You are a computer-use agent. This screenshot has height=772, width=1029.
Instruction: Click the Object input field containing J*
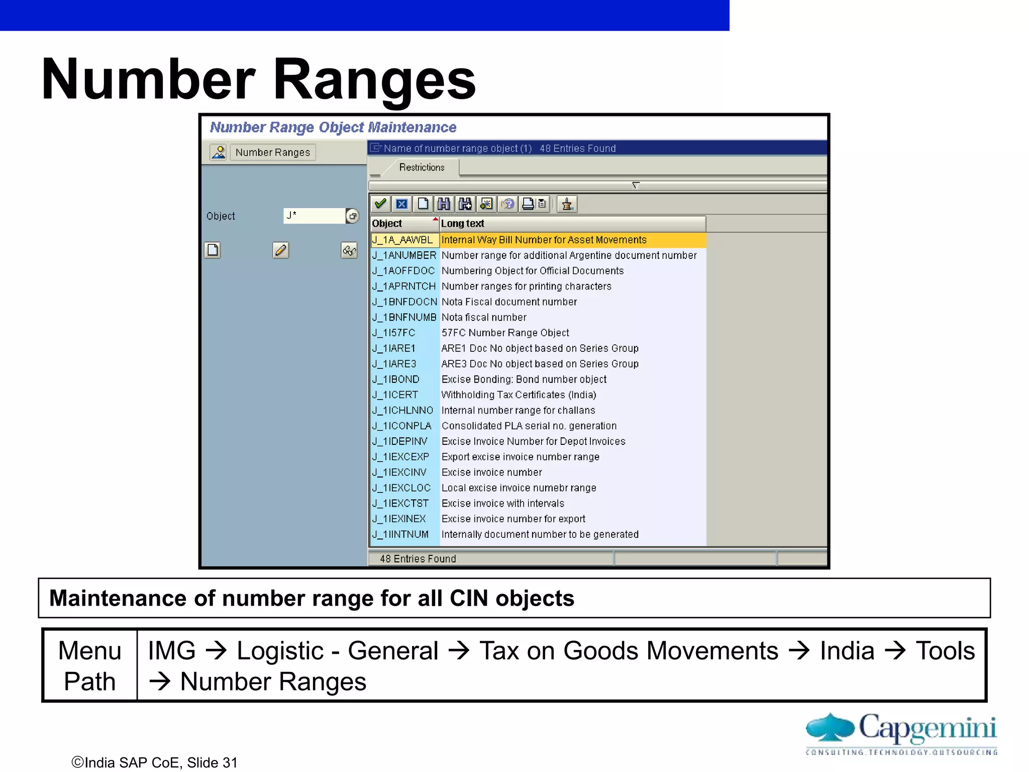pyautogui.click(x=315, y=216)
